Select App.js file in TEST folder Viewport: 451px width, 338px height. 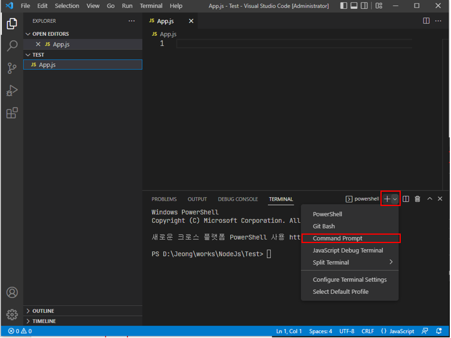click(x=83, y=64)
